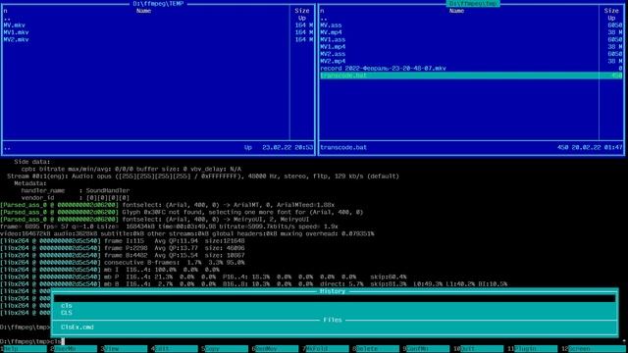Select MV1.ass in the right panel
Viewport: 628px width, 353px height.
(x=333, y=39)
